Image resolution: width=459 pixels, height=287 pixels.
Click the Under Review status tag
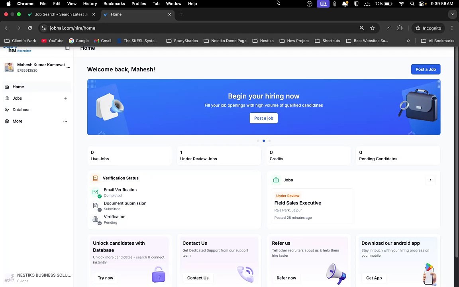[x=287, y=196]
